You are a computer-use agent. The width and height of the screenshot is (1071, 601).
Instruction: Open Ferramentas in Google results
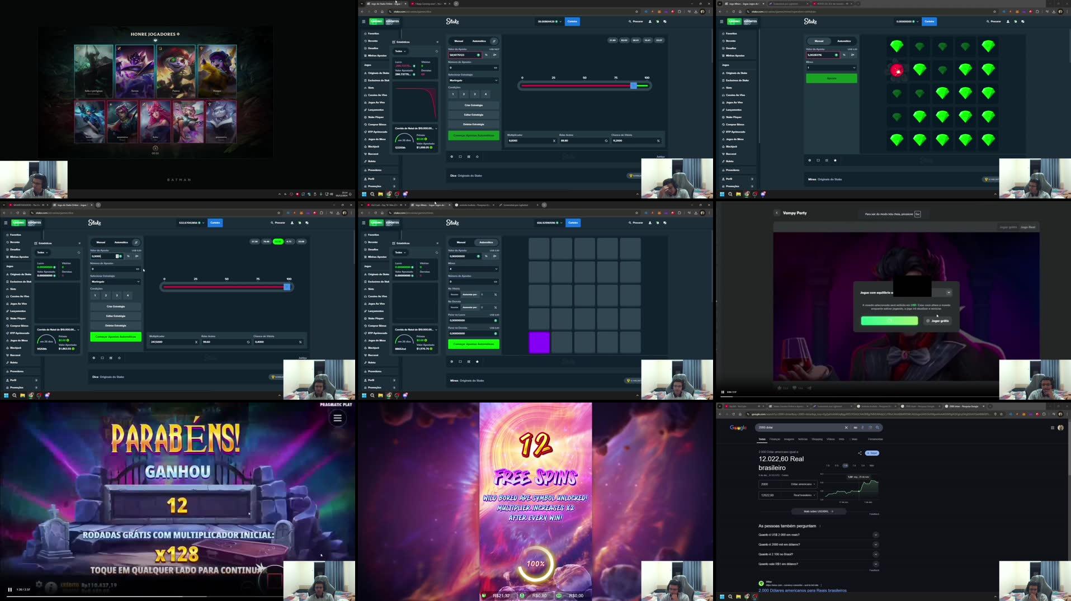[875, 439]
